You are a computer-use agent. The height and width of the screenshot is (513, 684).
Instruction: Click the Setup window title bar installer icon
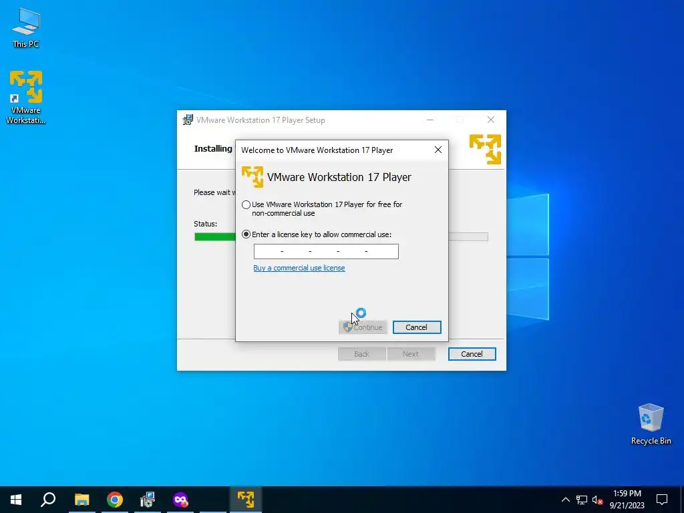(x=188, y=120)
